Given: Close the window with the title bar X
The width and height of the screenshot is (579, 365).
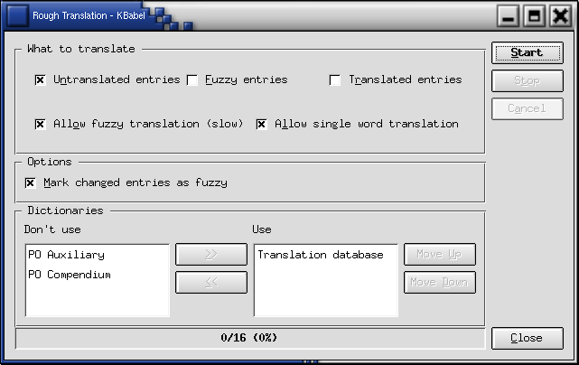Looking at the screenshot, I should 560,16.
